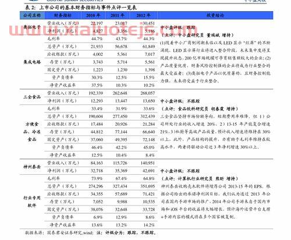Click the company name '神州泰岳'
Viewport: 291px width, 240px height.
click(x=32, y=167)
